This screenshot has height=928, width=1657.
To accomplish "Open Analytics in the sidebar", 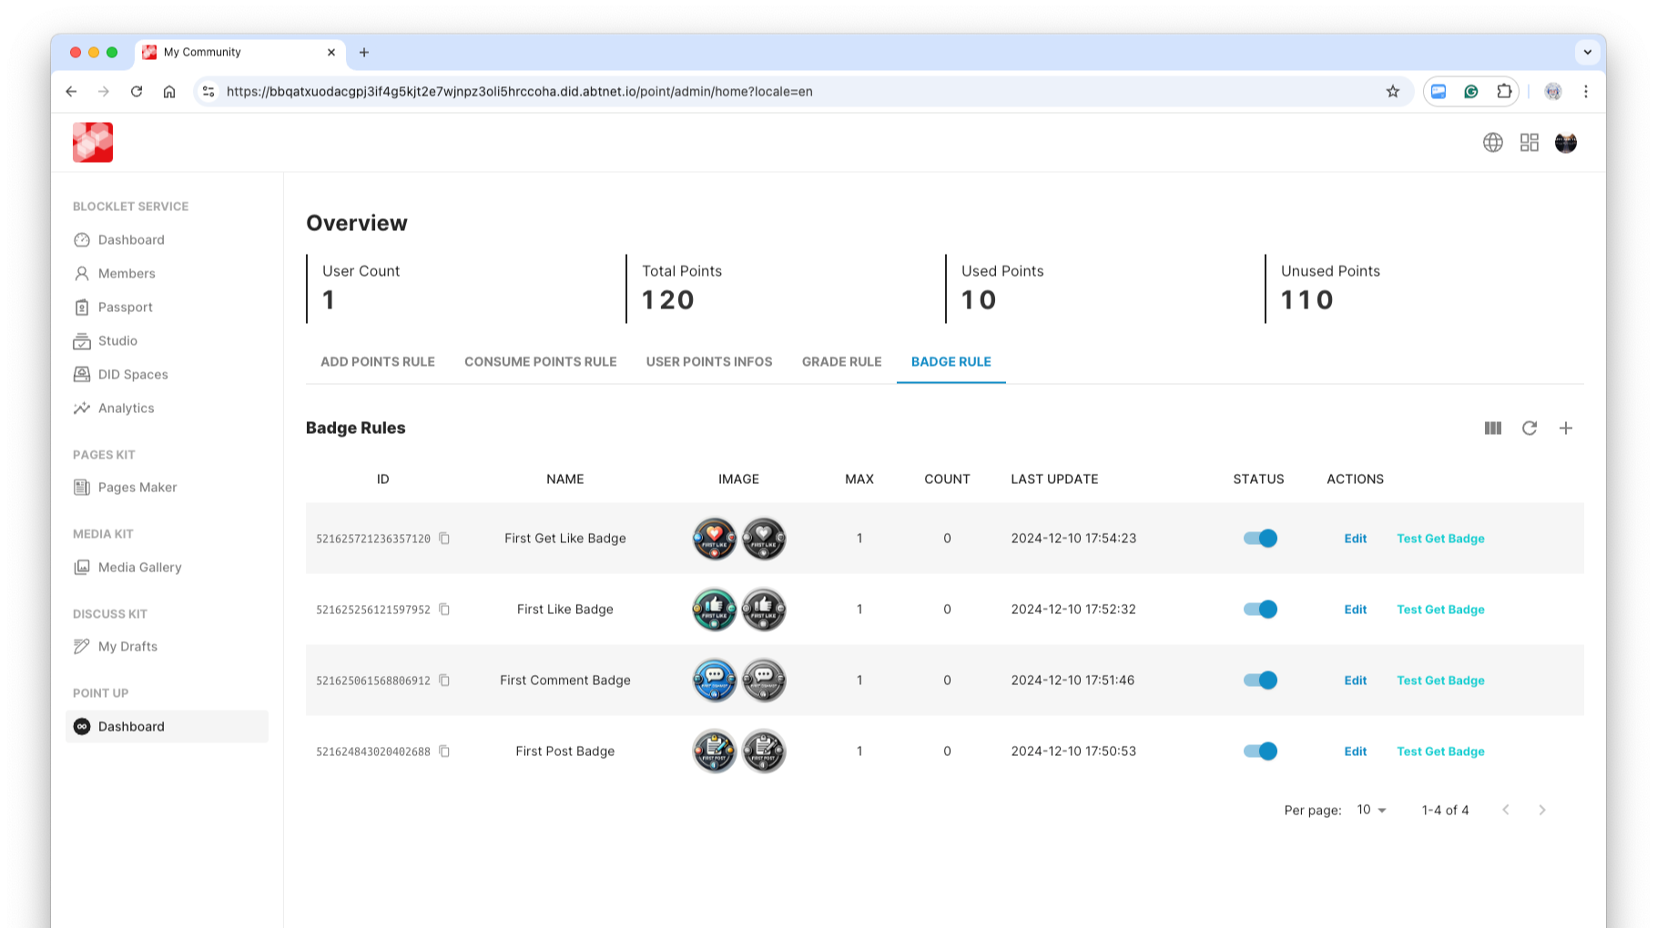I will (126, 409).
